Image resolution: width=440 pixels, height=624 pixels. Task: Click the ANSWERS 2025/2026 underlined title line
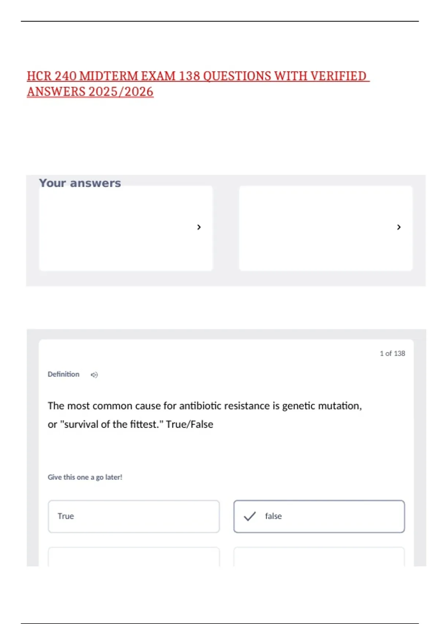[90, 91]
